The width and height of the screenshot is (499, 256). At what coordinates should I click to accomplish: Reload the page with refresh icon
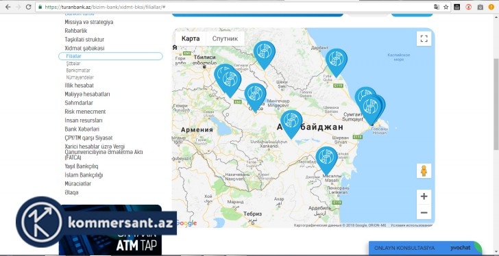(x=28, y=7)
